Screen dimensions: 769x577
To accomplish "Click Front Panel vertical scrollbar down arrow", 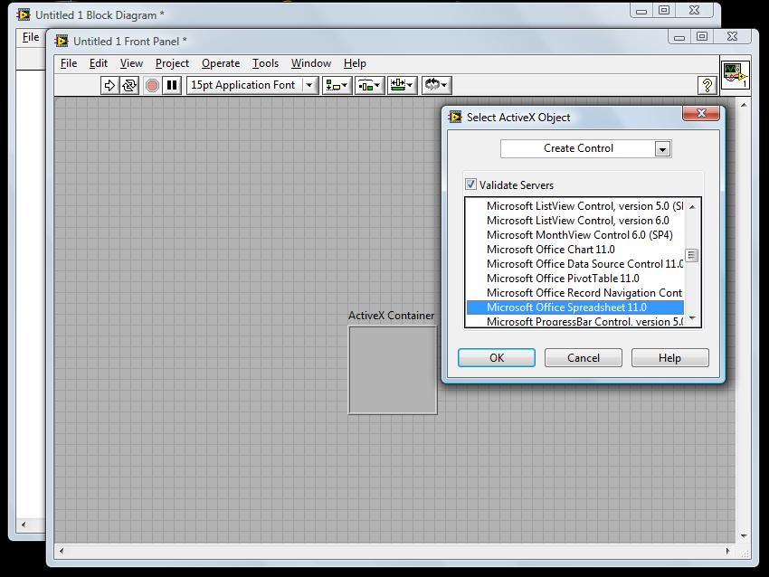I will (x=744, y=535).
